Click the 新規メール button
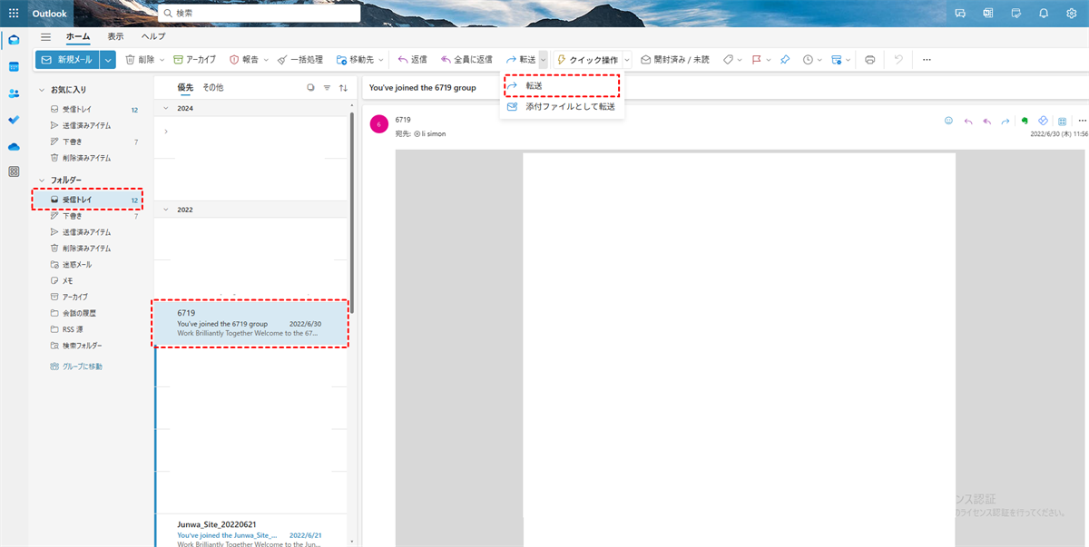This screenshot has width=1089, height=547. click(67, 59)
